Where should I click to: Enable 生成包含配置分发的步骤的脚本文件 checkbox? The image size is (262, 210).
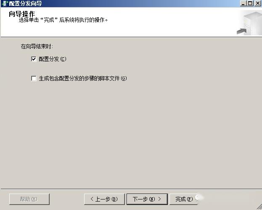[x=34, y=78]
